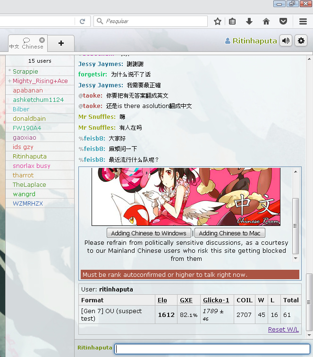Screen dimensions: 313x357
Task: Click the search magnifier icon
Action: click(100, 21)
